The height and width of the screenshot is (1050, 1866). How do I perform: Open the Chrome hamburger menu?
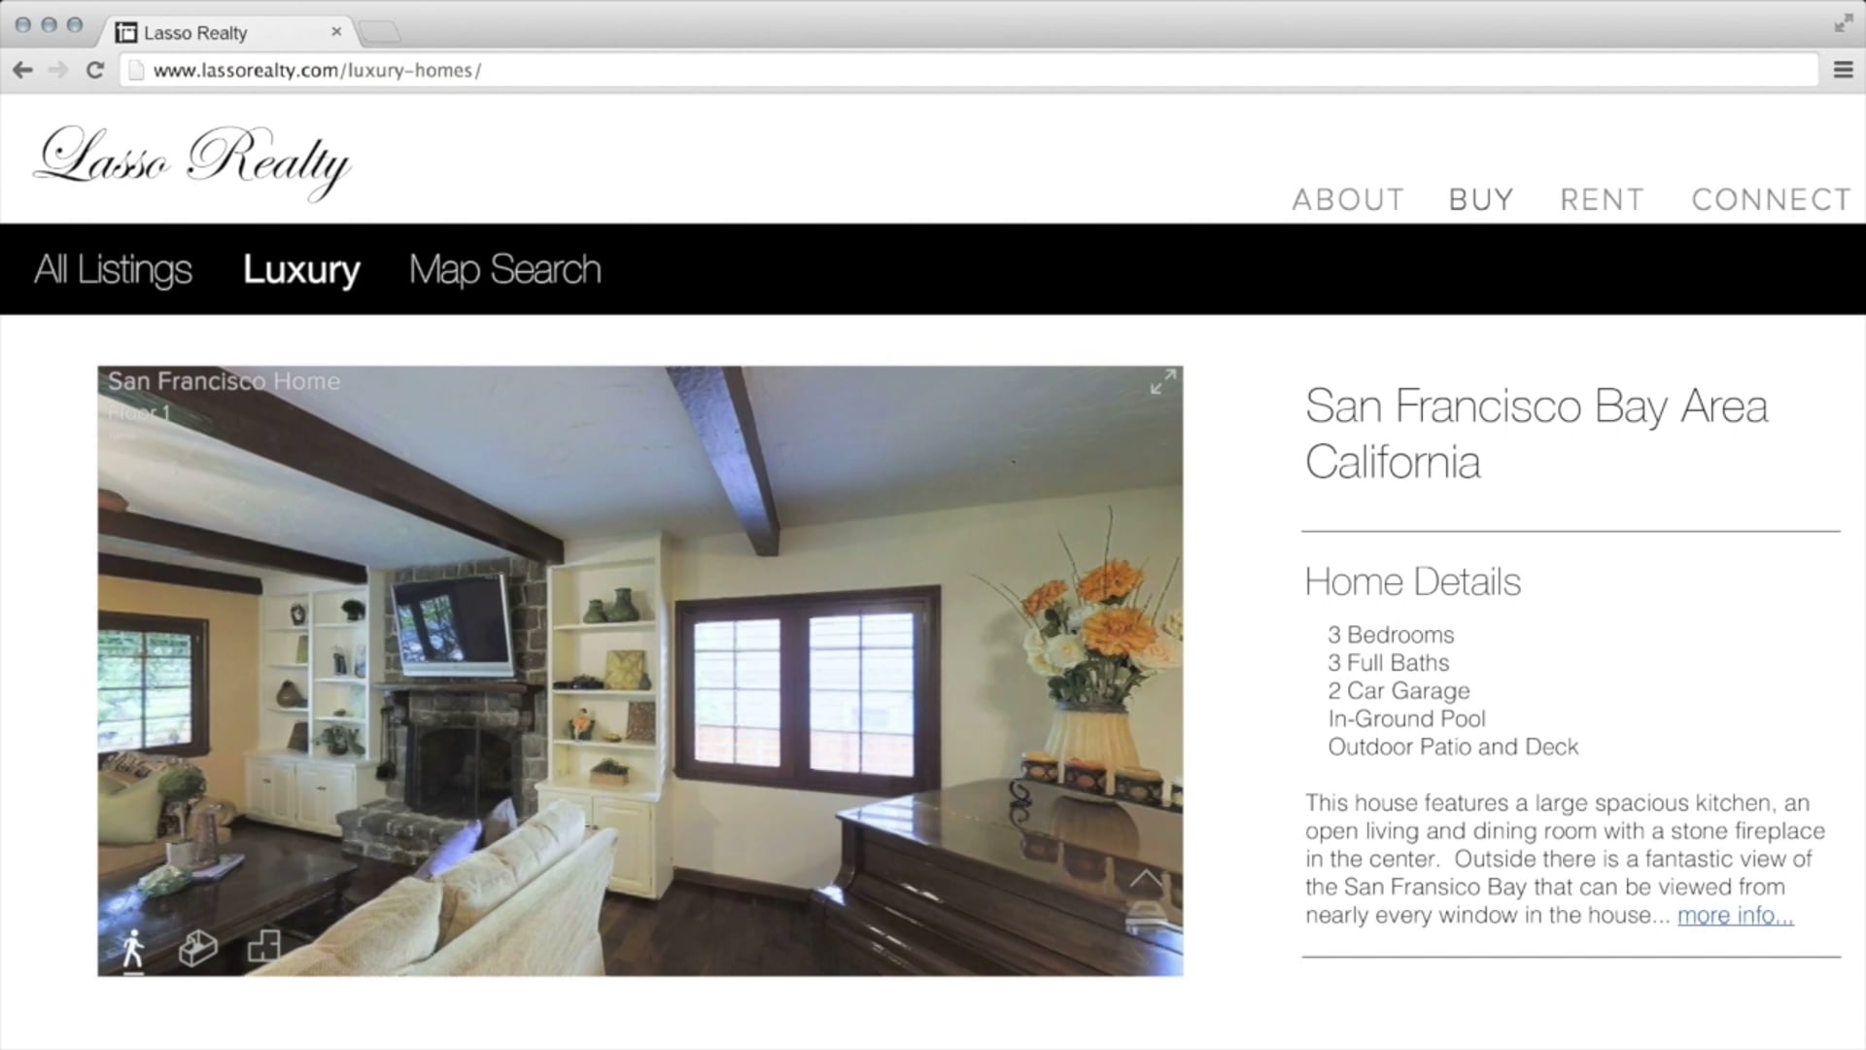1843,70
